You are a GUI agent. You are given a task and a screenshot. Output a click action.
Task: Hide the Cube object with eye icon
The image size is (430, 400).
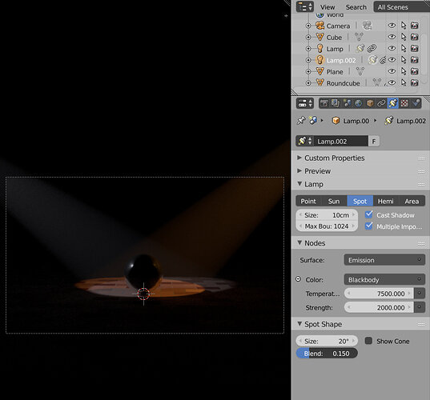(392, 37)
